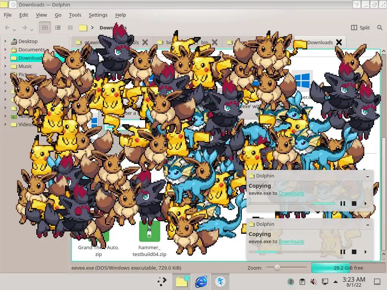Close the second 'bin' tab
Image resolution: width=387 pixels, height=290 pixels.
(215, 42)
